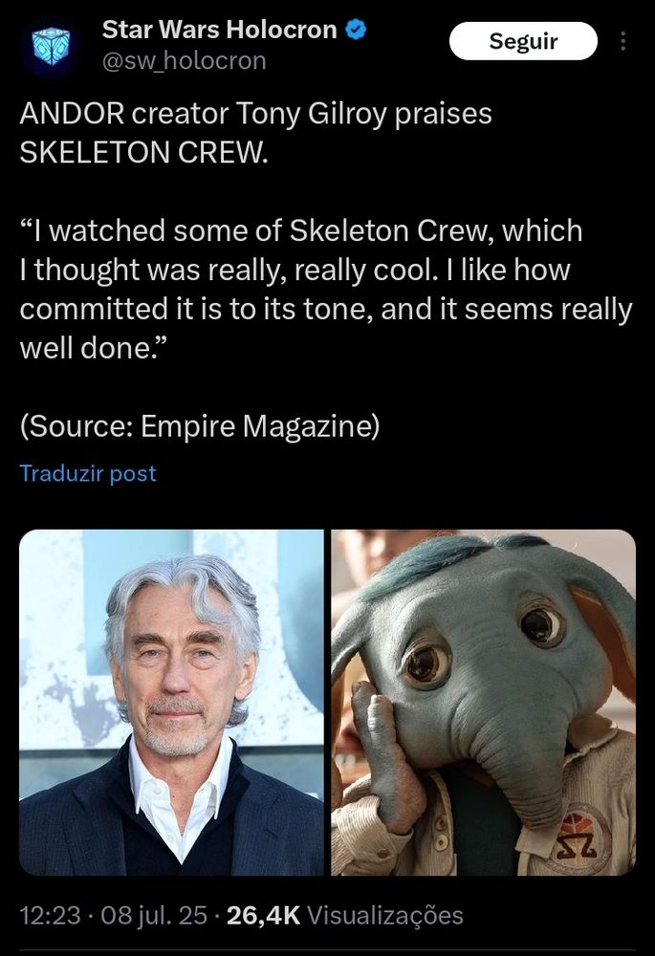655x956 pixels.
Task: Click the 'ANDOR creator Tony Gilroy praises' headline
Action: pyautogui.click(x=255, y=114)
